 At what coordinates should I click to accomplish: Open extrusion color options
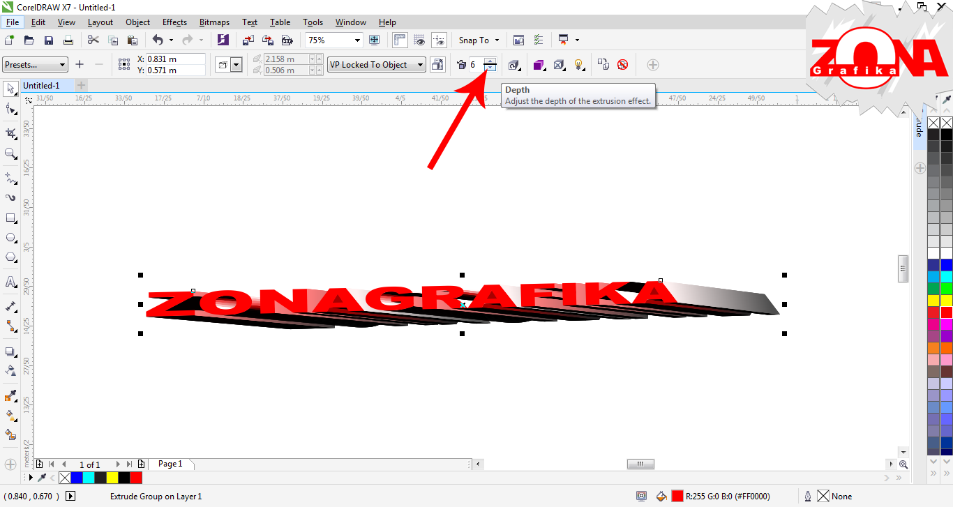pyautogui.click(x=539, y=65)
